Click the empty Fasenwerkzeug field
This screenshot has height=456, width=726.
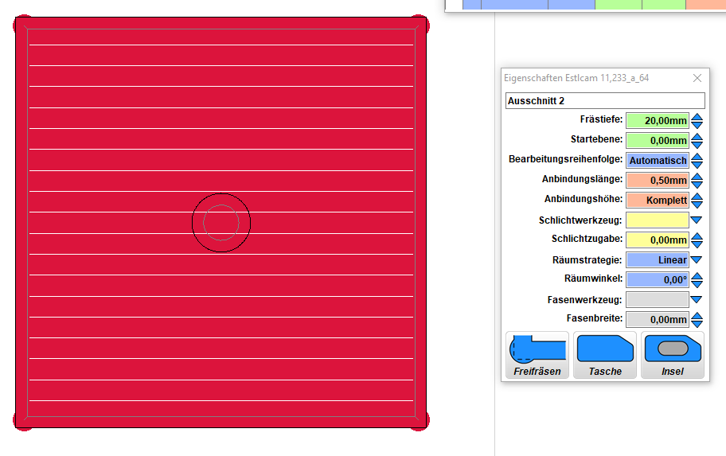(x=657, y=299)
